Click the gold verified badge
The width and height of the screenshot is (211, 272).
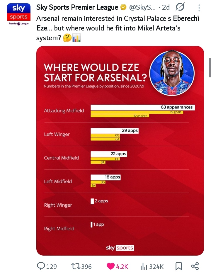123,8
